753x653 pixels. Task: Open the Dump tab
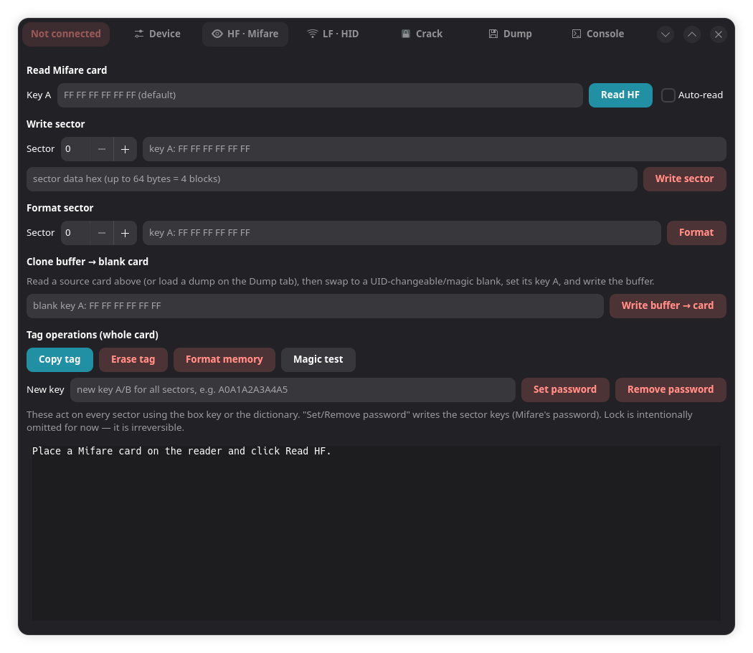[510, 34]
